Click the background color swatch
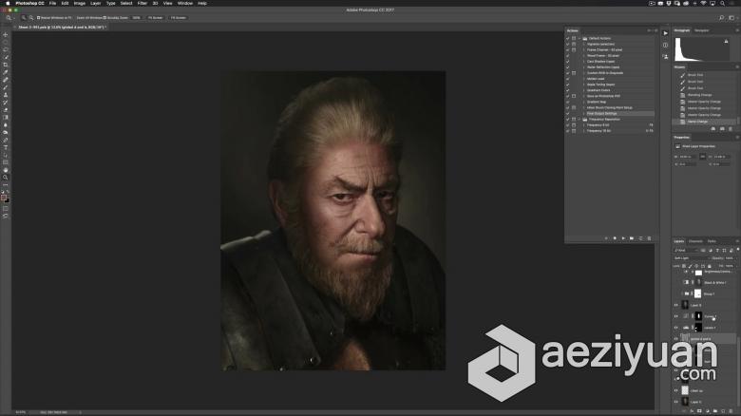 (x=7, y=200)
